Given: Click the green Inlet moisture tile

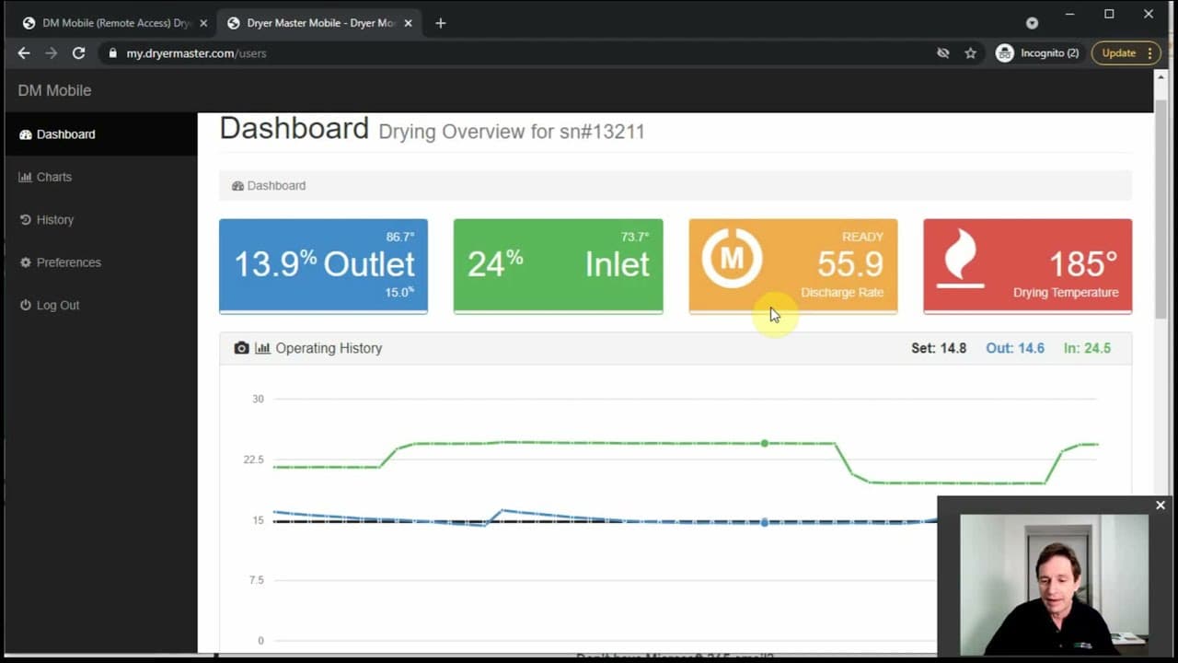Looking at the screenshot, I should click(558, 266).
